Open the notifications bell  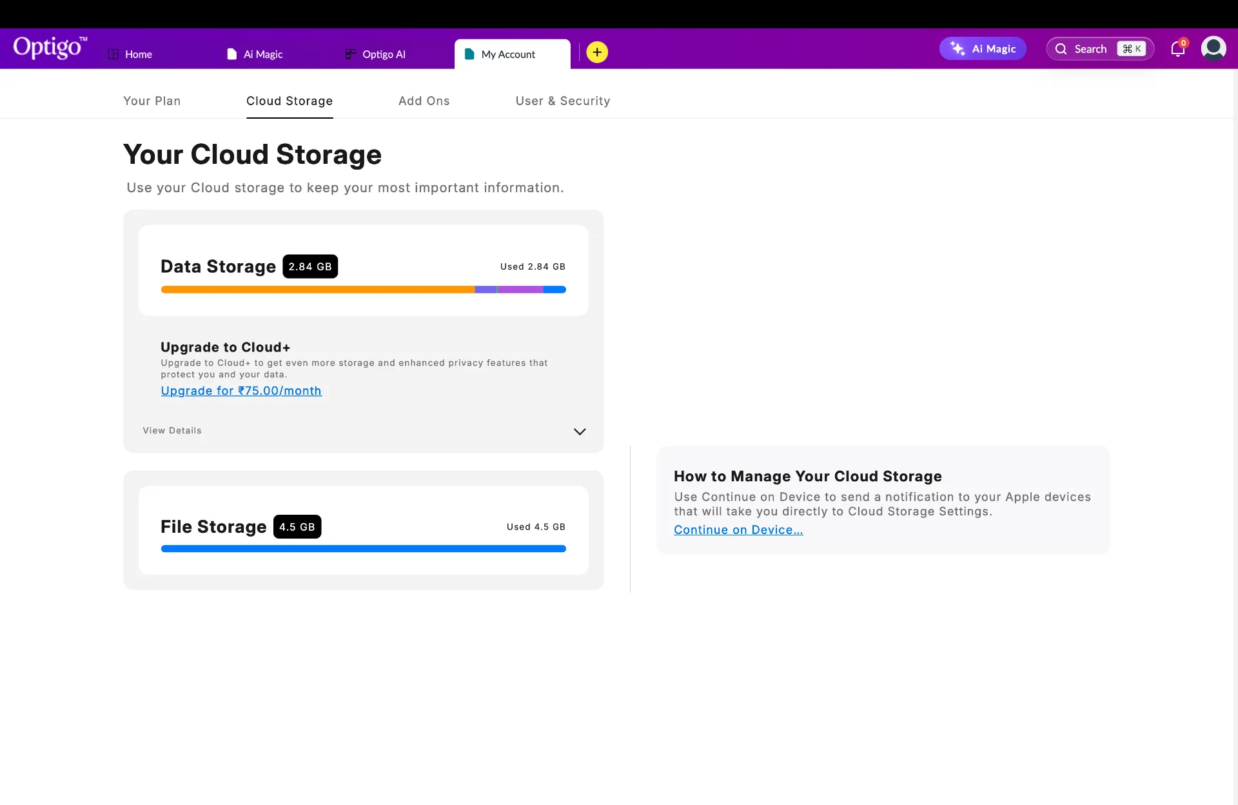[x=1177, y=49]
